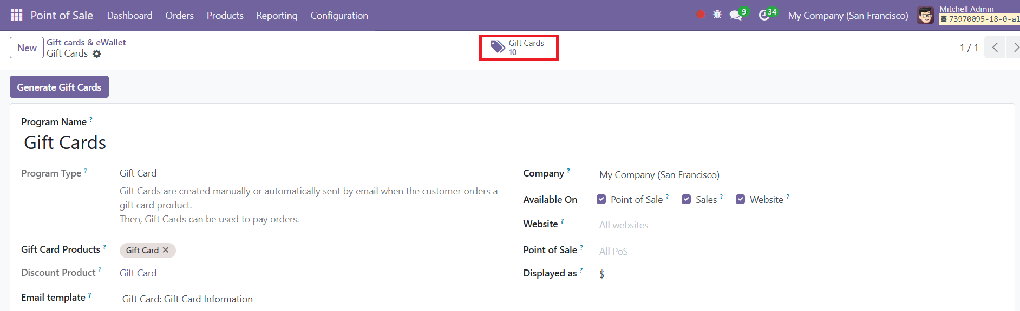
Task: Open the apps grid menu icon
Action: [x=17, y=15]
